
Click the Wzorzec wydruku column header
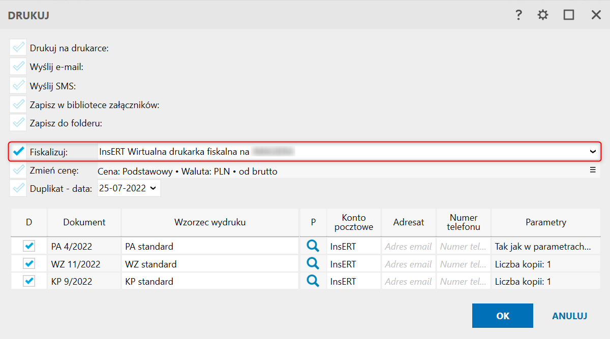[210, 222]
